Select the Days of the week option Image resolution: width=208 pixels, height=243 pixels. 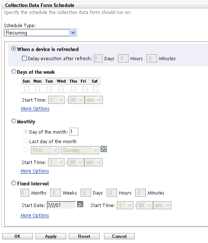tap(14, 72)
